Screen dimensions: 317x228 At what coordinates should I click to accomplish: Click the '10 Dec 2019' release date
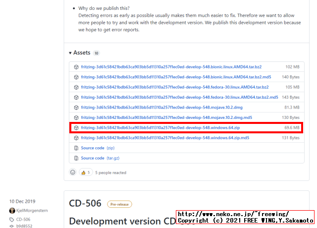point(22,202)
